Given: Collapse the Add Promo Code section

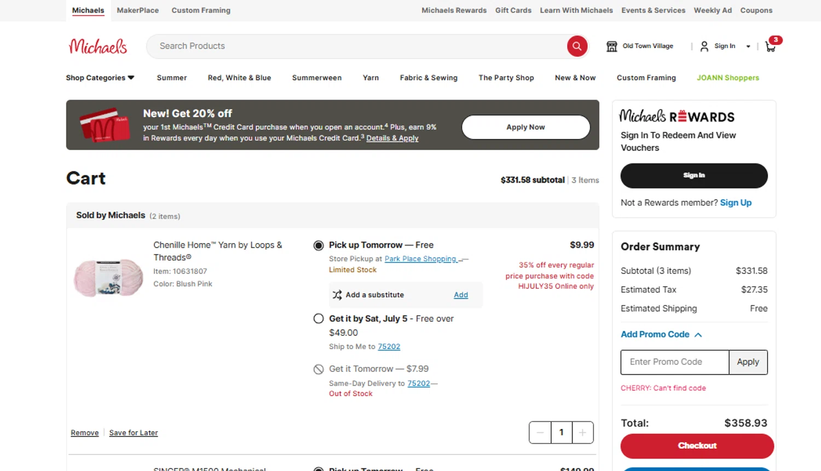Looking at the screenshot, I should (x=661, y=334).
